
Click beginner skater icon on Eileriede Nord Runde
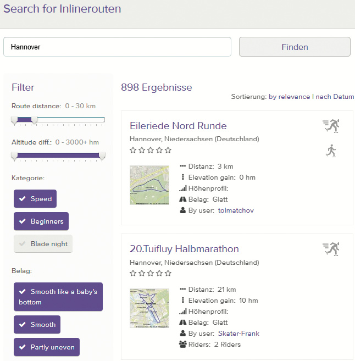pyautogui.click(x=330, y=151)
